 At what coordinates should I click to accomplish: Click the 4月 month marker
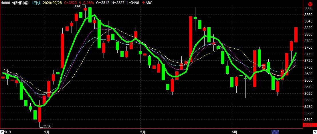[47, 132]
